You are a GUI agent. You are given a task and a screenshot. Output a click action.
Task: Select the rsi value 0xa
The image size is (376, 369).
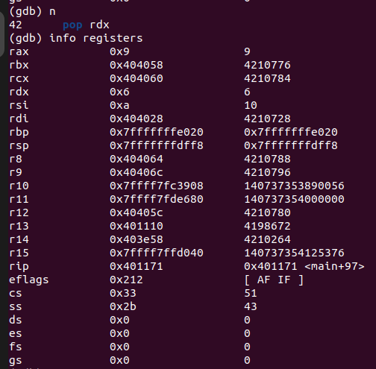click(x=119, y=105)
